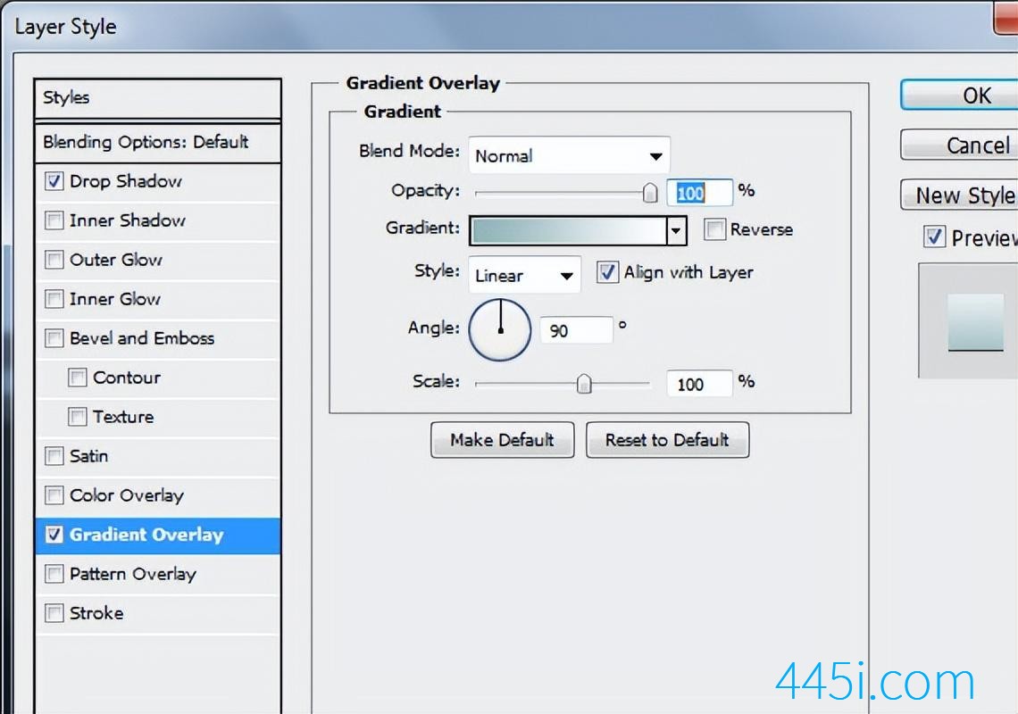Viewport: 1018px width, 714px height.
Task: Adjust the Opacity slider handle
Action: tap(650, 193)
